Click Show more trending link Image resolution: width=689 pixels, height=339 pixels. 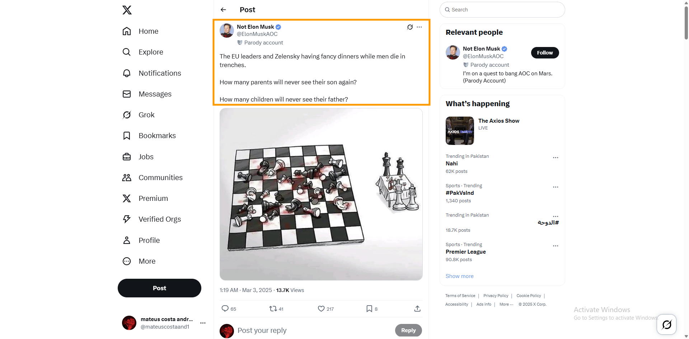click(459, 276)
